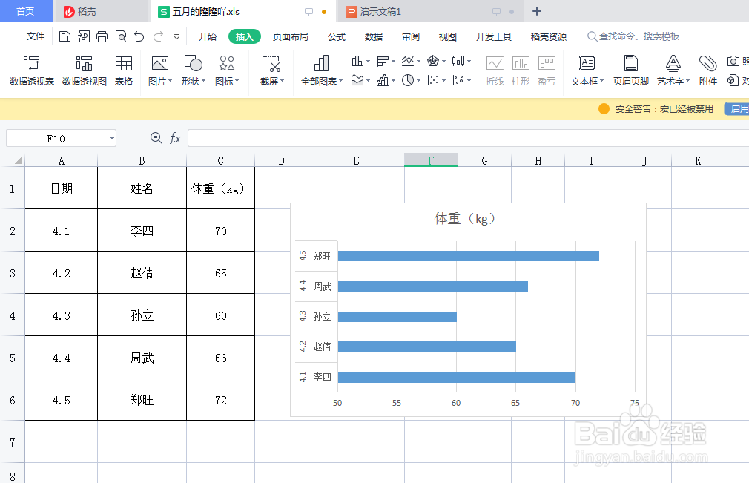The height and width of the screenshot is (483, 749).
Task: Insert a PivotChart (数据透视图)
Action: (84, 70)
